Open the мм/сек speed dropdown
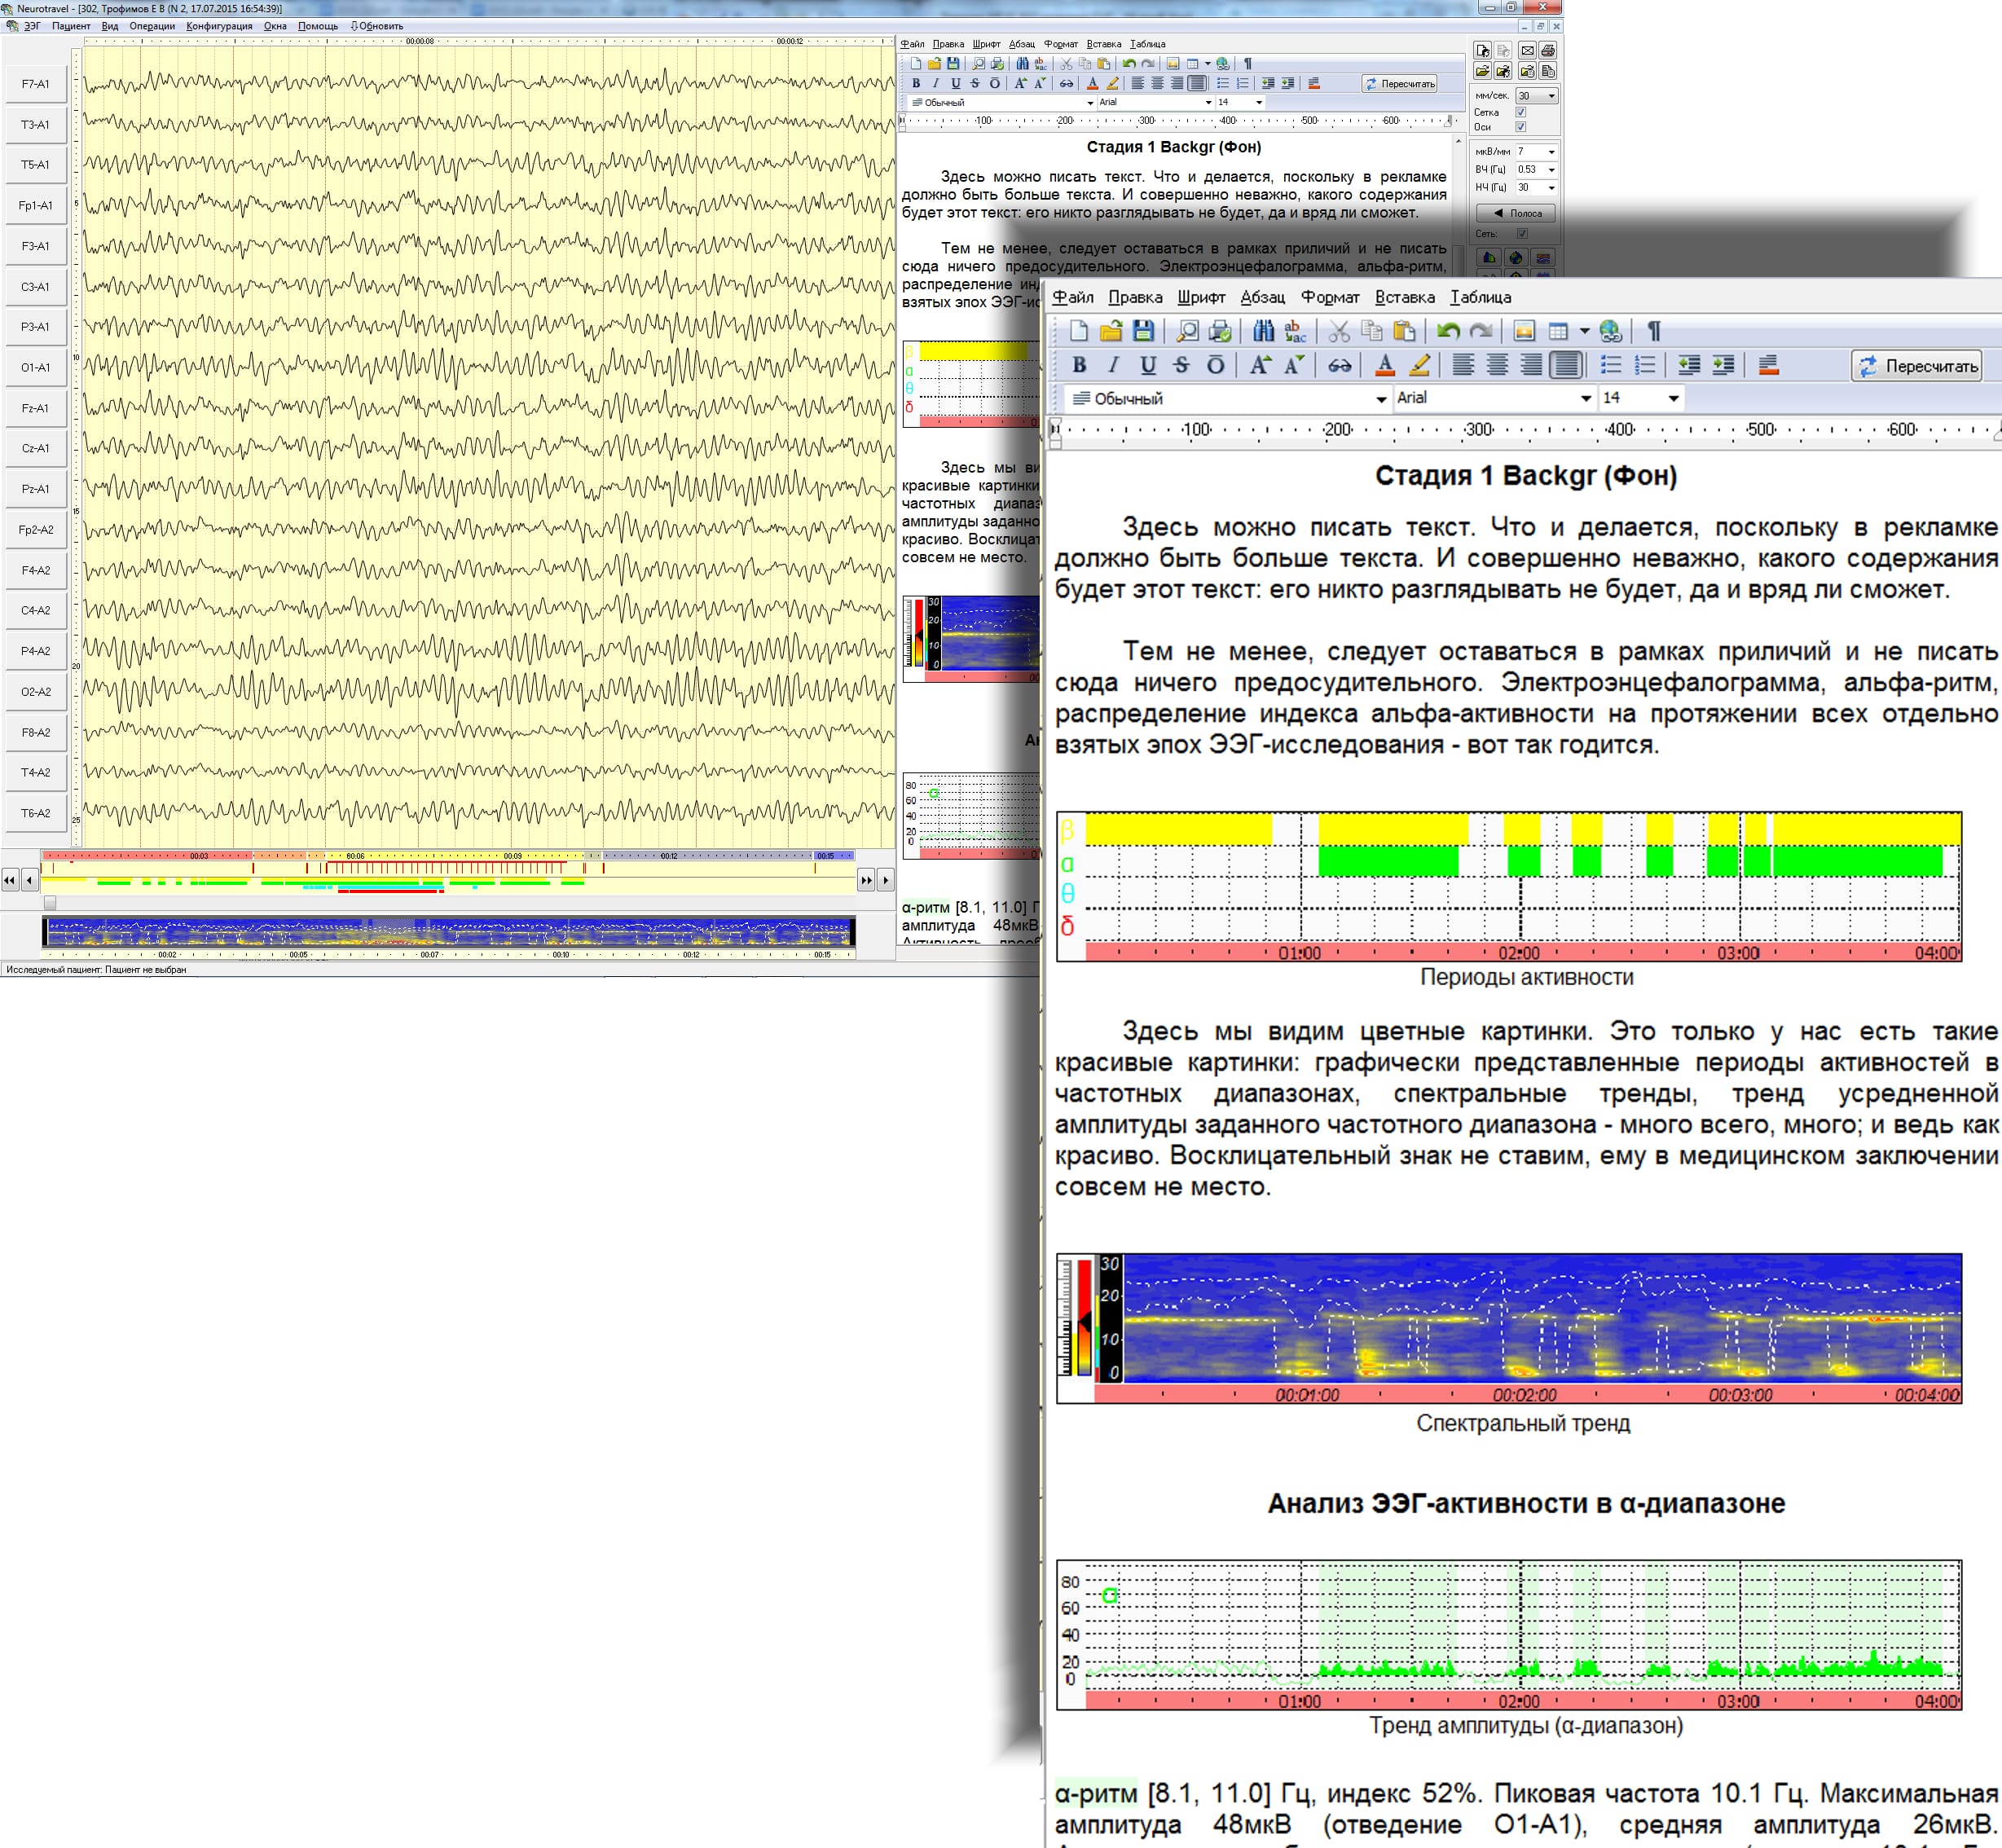Screen dimensions: 2002x1848 tap(1551, 96)
